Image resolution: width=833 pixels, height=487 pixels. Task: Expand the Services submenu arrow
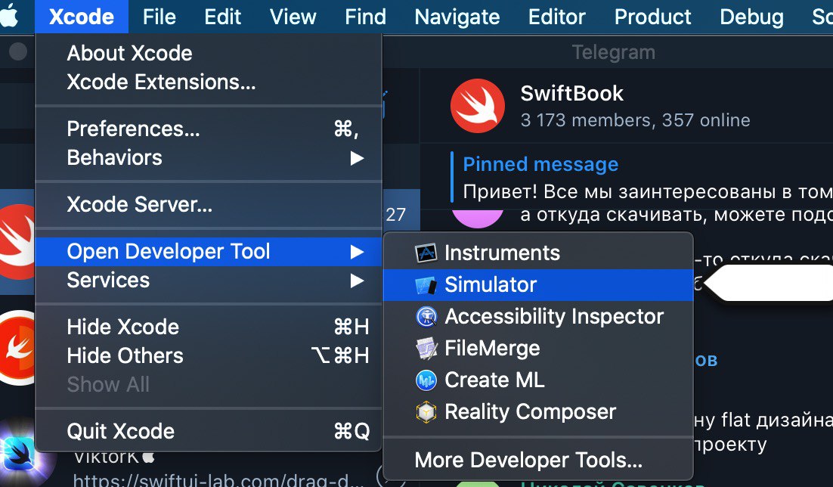point(357,281)
